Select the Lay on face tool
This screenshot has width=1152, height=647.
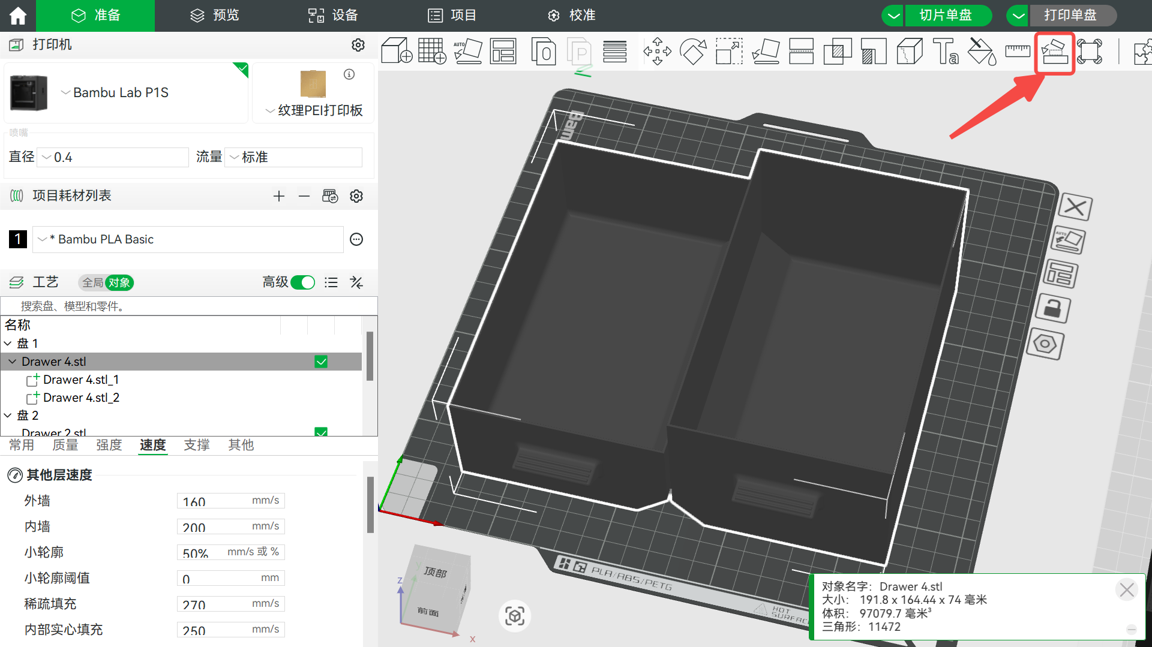pyautogui.click(x=766, y=51)
